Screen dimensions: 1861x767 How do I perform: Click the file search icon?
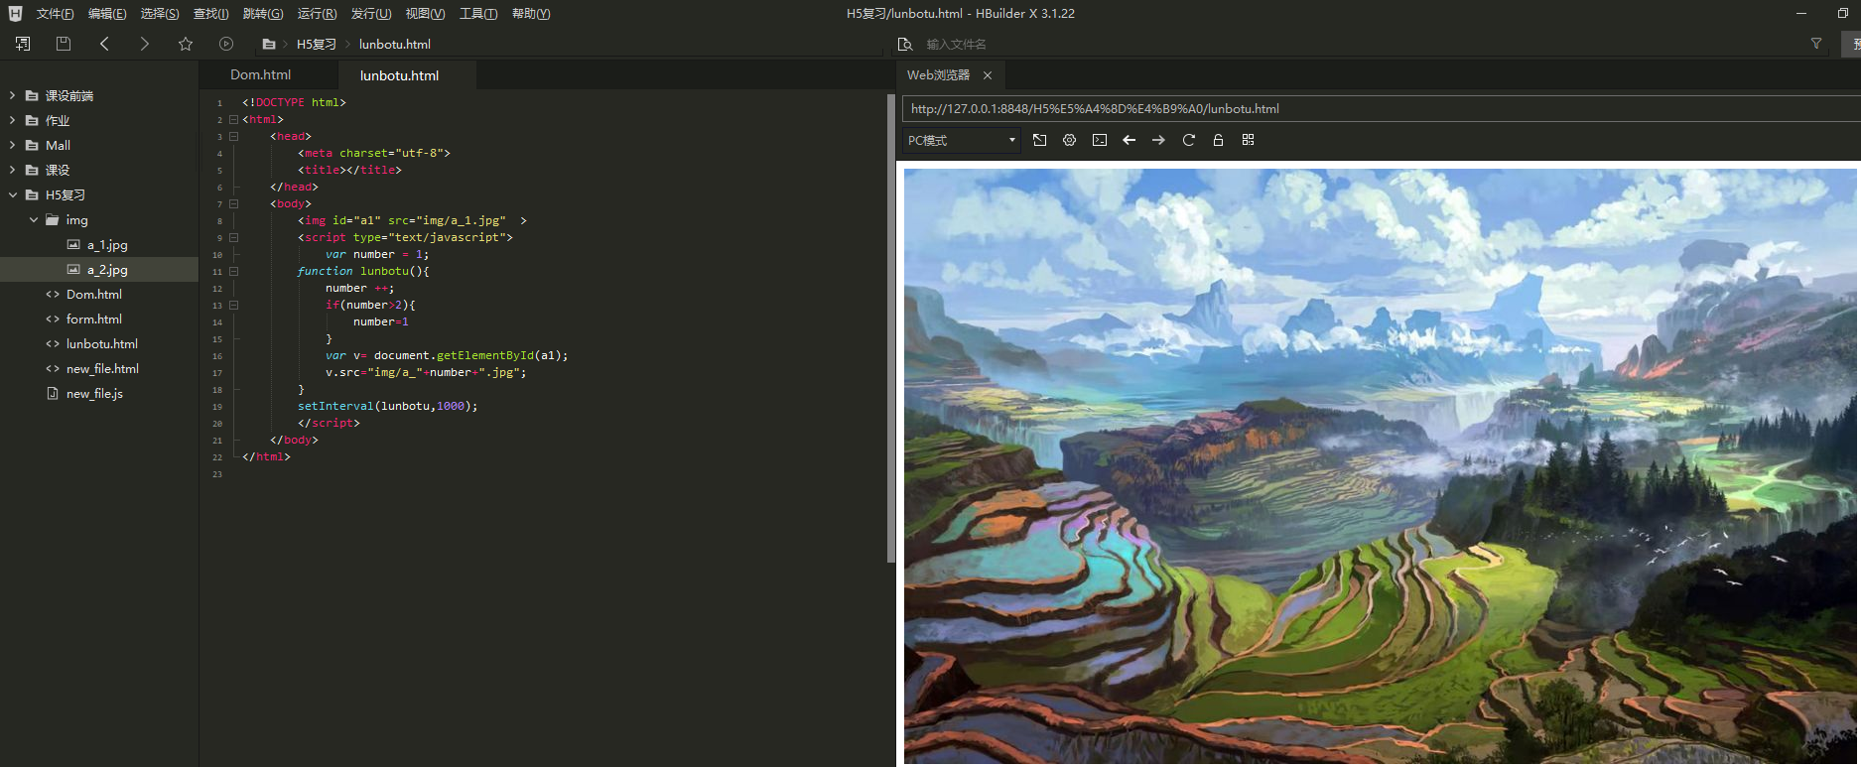pyautogui.click(x=904, y=44)
